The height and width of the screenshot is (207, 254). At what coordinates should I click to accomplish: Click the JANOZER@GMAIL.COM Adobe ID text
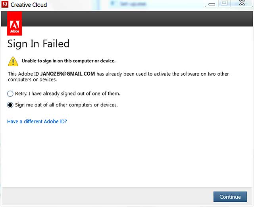(x=67, y=74)
